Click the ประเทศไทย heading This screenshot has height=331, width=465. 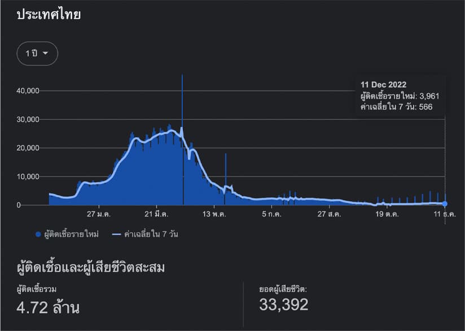coord(49,14)
